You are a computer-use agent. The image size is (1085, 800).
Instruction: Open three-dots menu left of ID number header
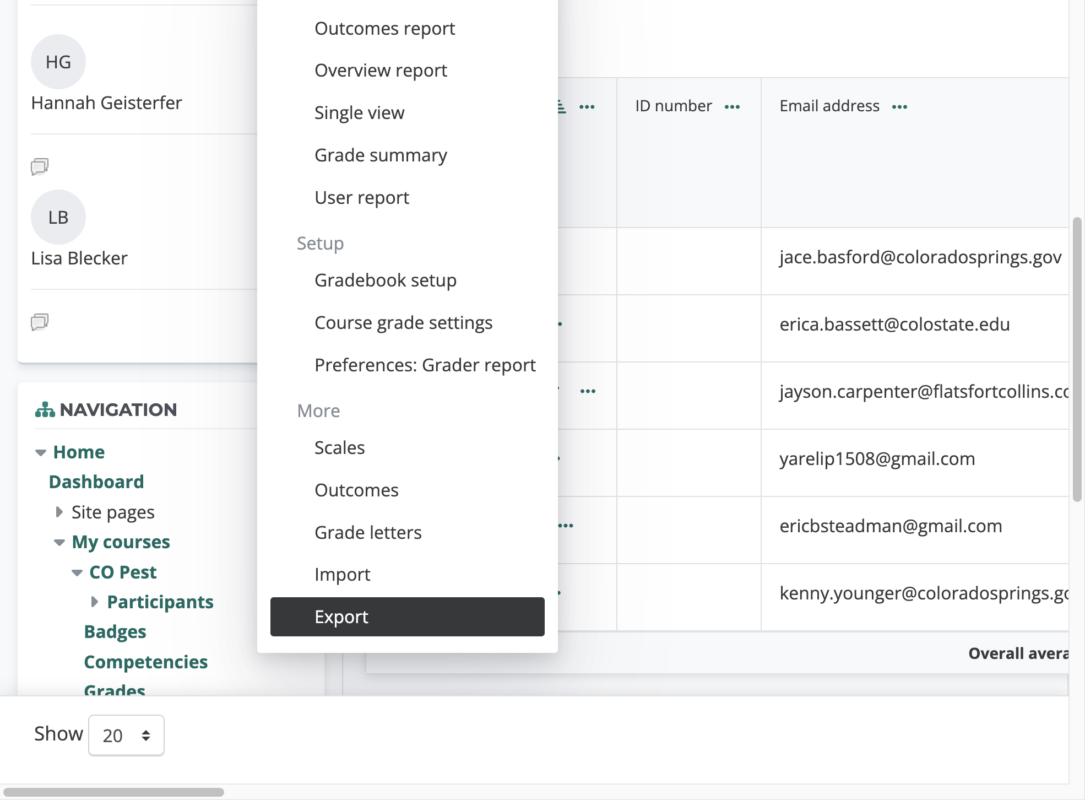[x=587, y=106]
